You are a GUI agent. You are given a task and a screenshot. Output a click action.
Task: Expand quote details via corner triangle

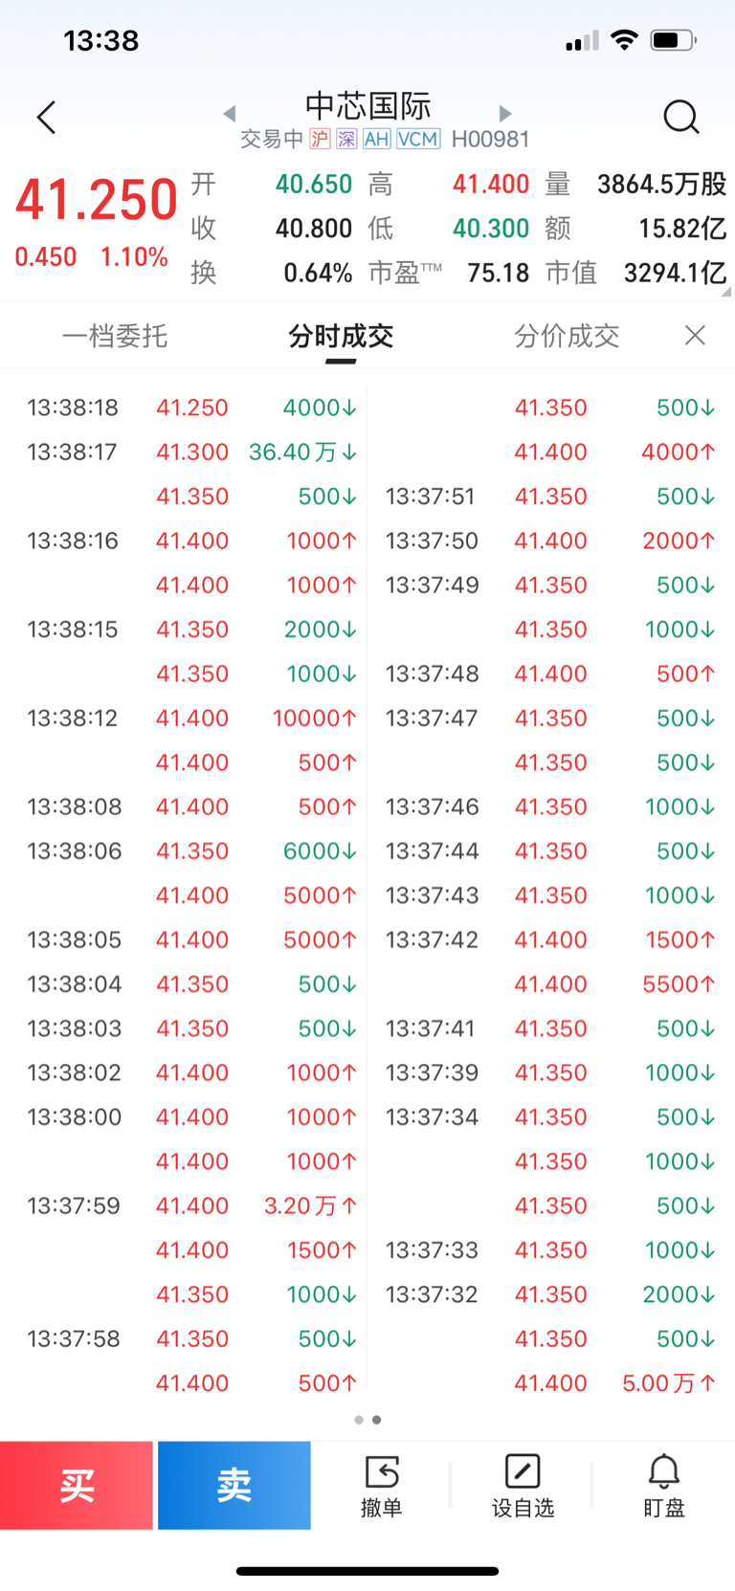pyautogui.click(x=726, y=291)
